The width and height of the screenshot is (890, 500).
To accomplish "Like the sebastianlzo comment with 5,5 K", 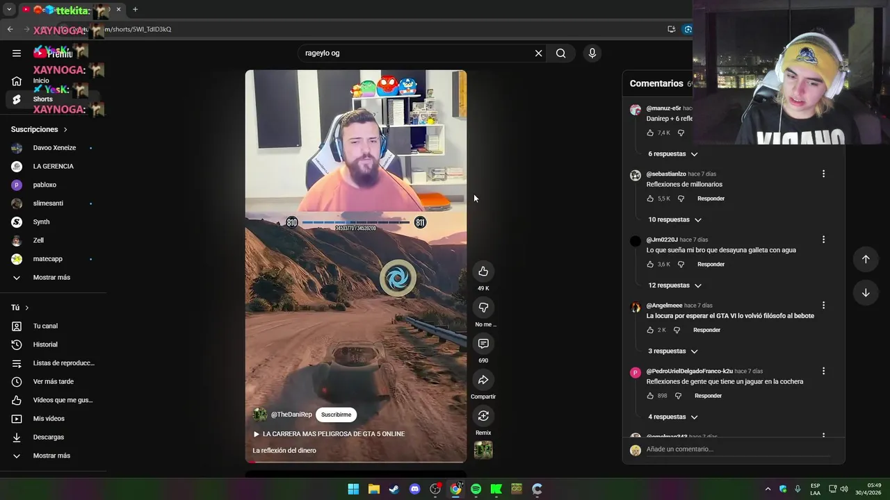I will pos(650,199).
